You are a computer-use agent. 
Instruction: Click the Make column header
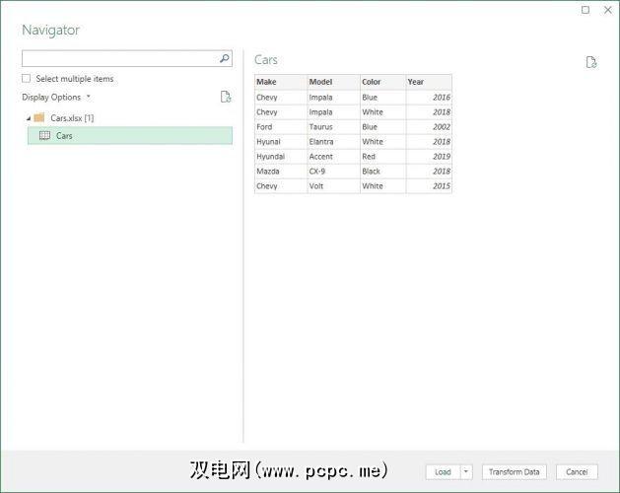tap(281, 82)
